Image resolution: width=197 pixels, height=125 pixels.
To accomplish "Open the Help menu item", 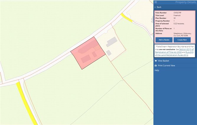I will 157,70.
